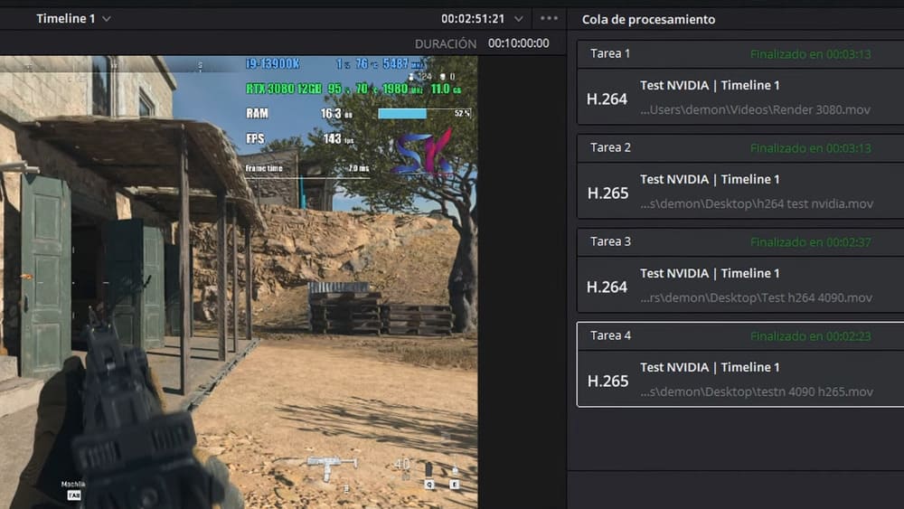The width and height of the screenshot is (904, 509).
Task: Click path Test h264 4090.mov in Tarea 3
Action: tap(756, 297)
